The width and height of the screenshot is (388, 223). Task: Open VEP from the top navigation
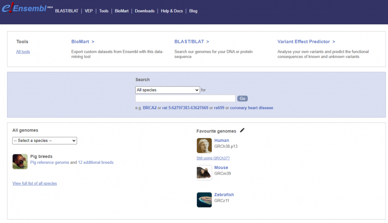[x=89, y=11]
